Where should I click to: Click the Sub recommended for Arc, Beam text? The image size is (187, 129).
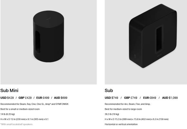pyautogui.click(x=127, y=104)
